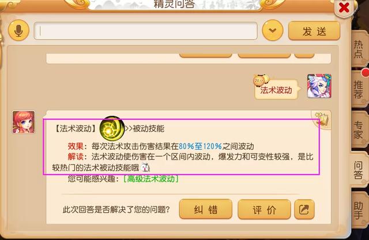Click the 2017 badge on the chat bubble

pyautogui.click(x=261, y=80)
